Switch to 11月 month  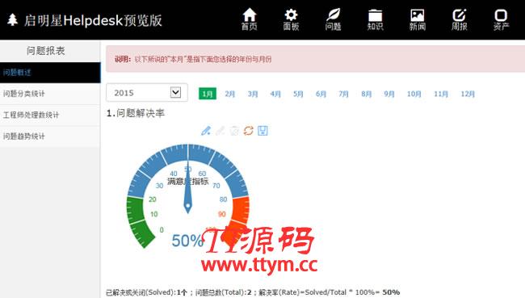coord(441,94)
